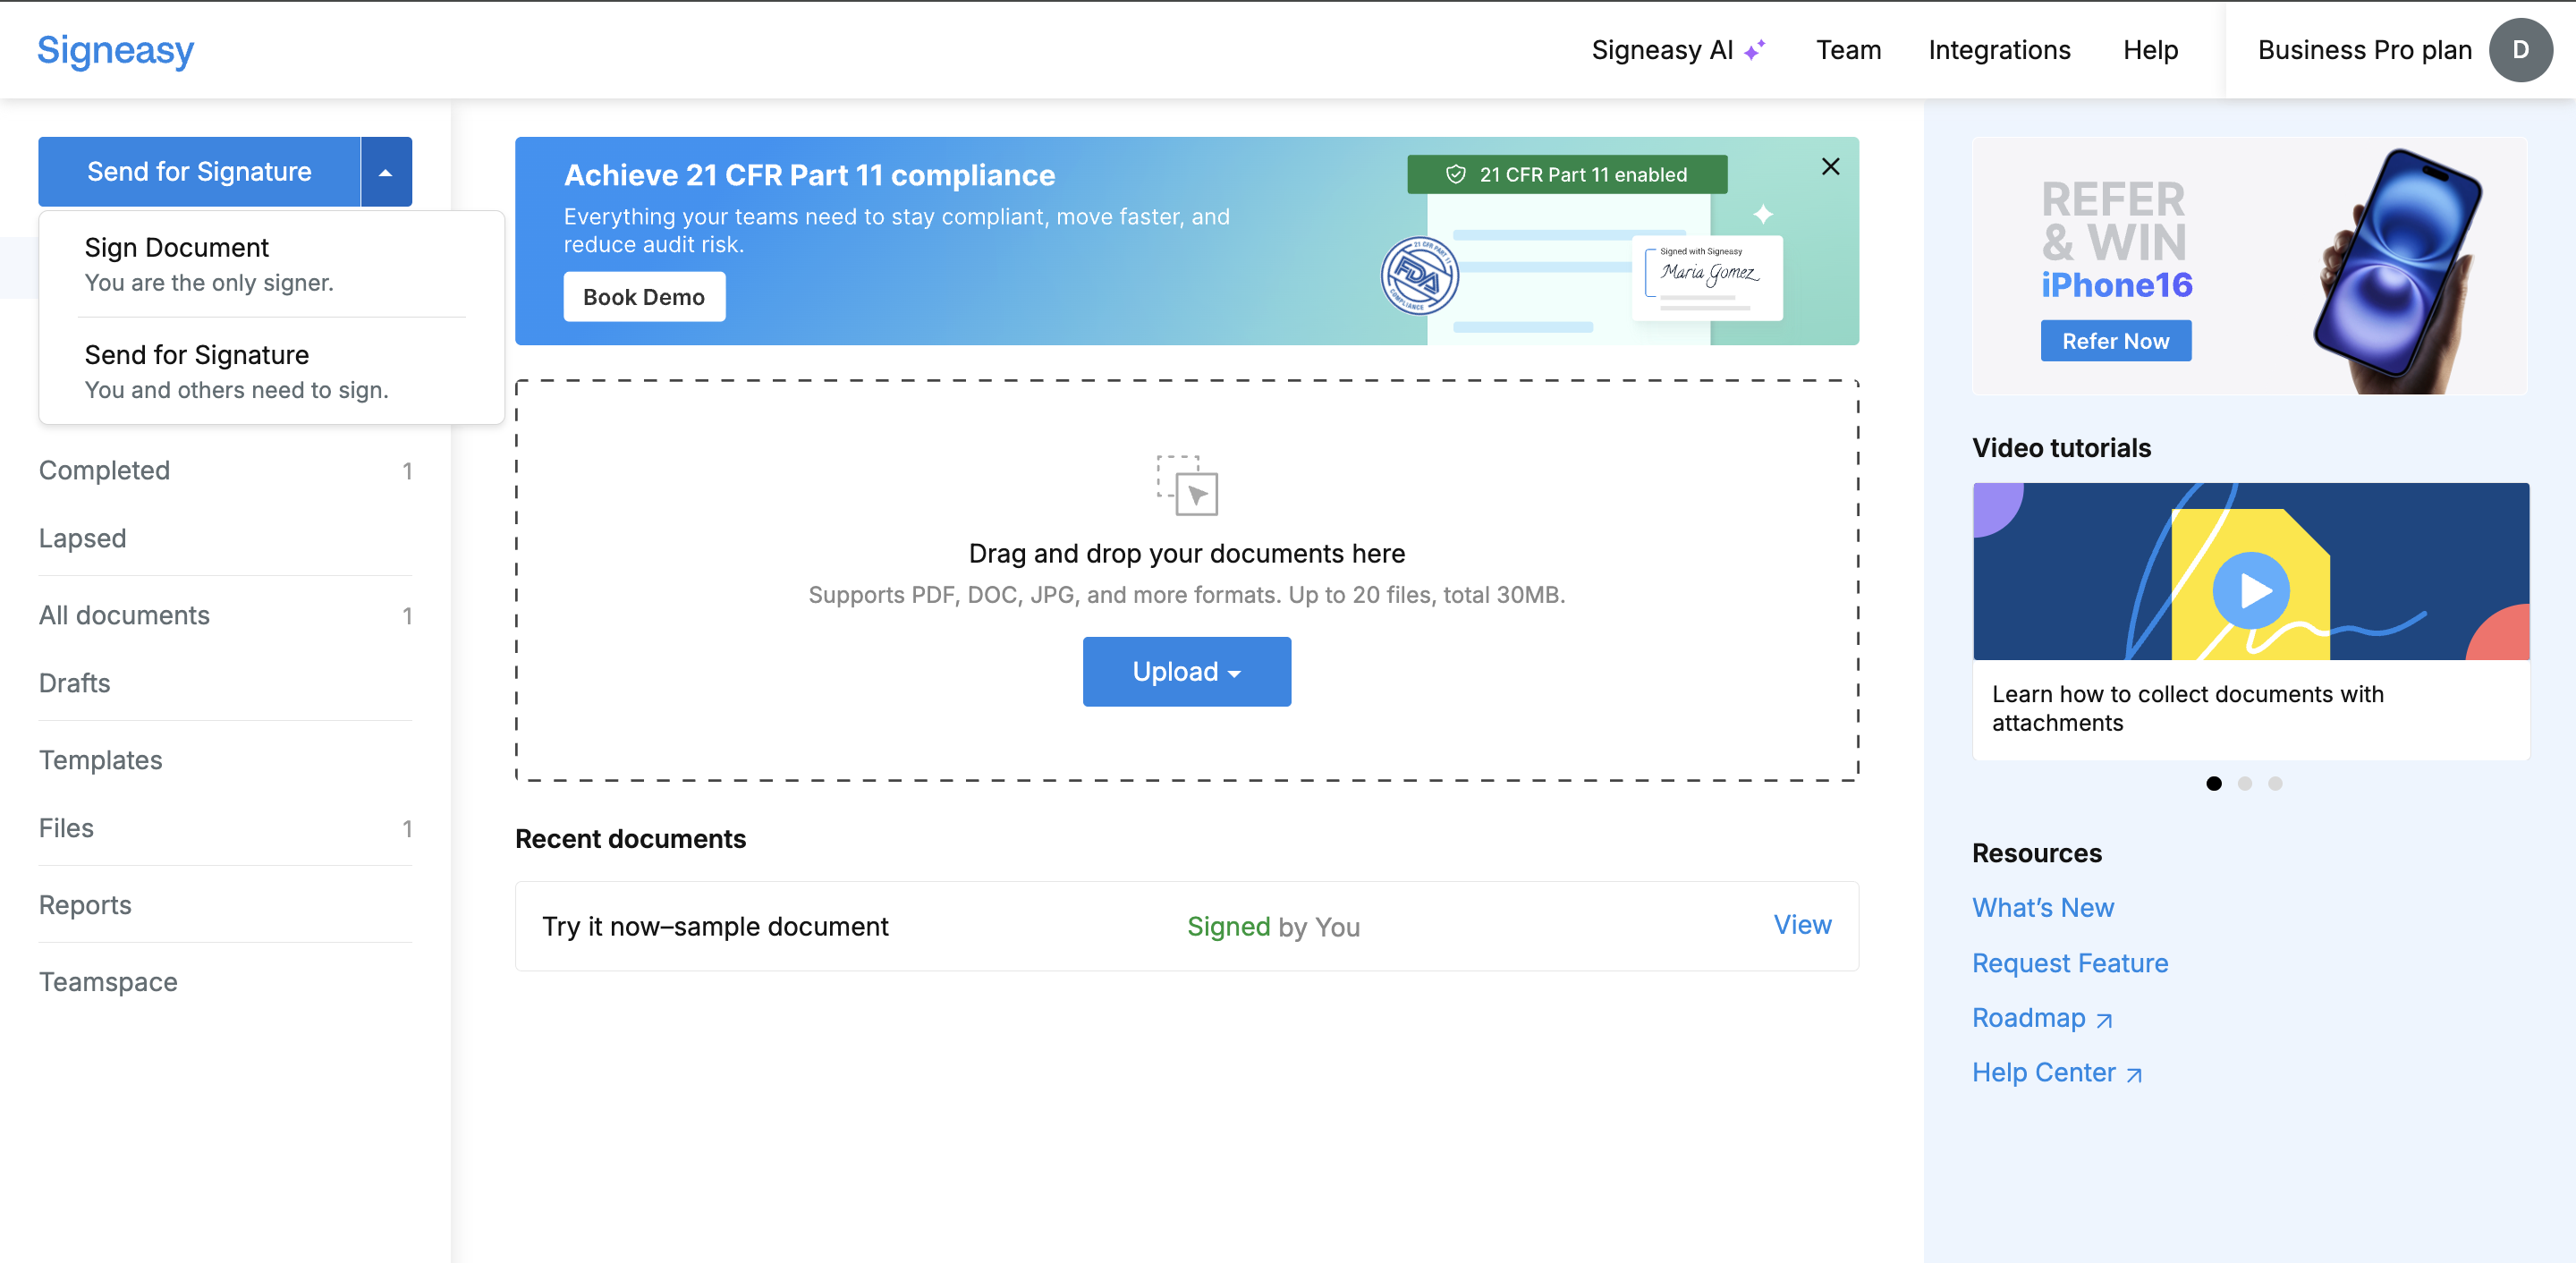The width and height of the screenshot is (2576, 1263).
Task: View the sample document
Action: pyautogui.click(x=1802, y=925)
